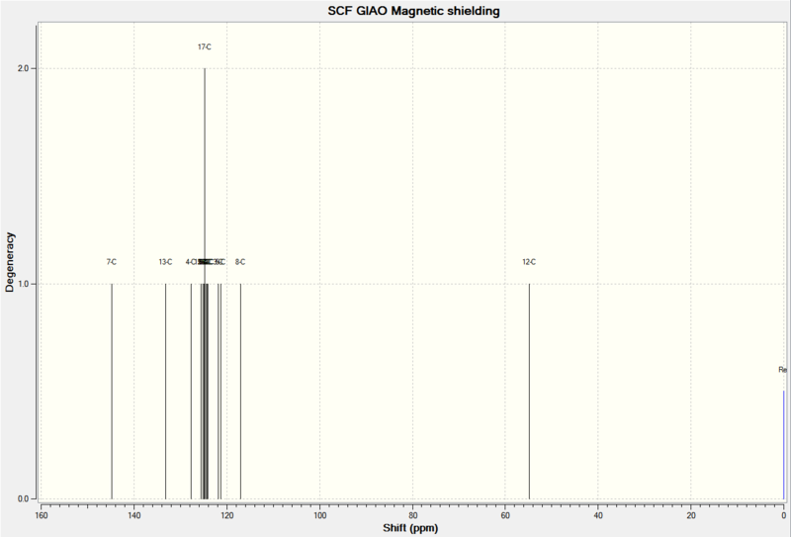
Task: Click the 12-C peak label
Action: [529, 262]
